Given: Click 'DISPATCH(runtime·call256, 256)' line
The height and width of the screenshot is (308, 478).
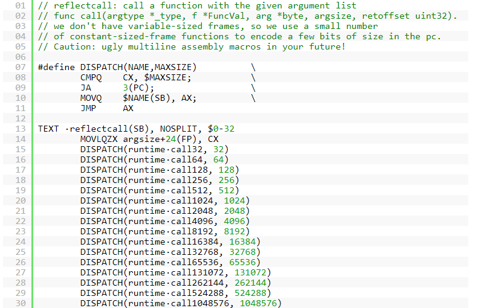Looking at the screenshot, I should [x=160, y=180].
